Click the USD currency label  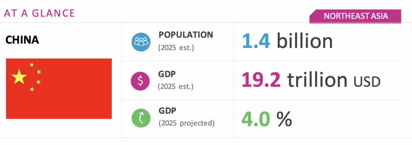(x=367, y=83)
